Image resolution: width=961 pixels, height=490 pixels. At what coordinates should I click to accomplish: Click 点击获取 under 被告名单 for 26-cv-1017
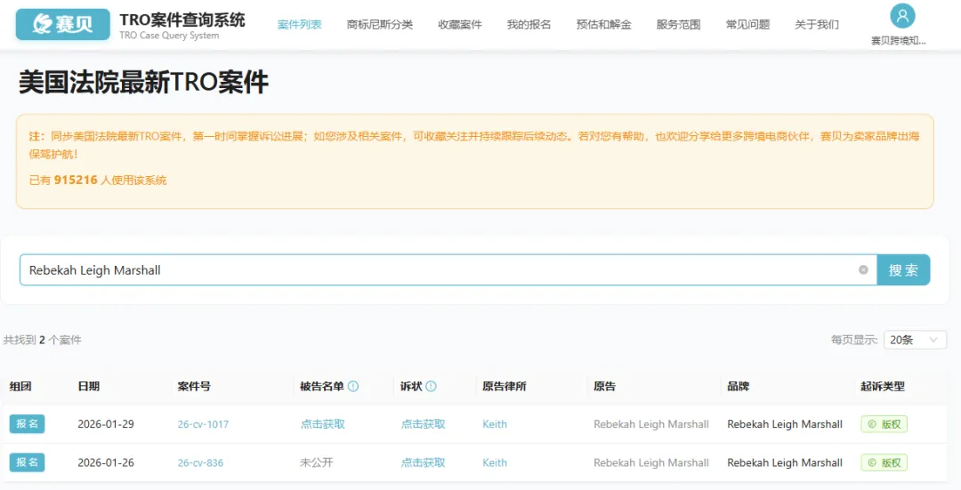323,424
